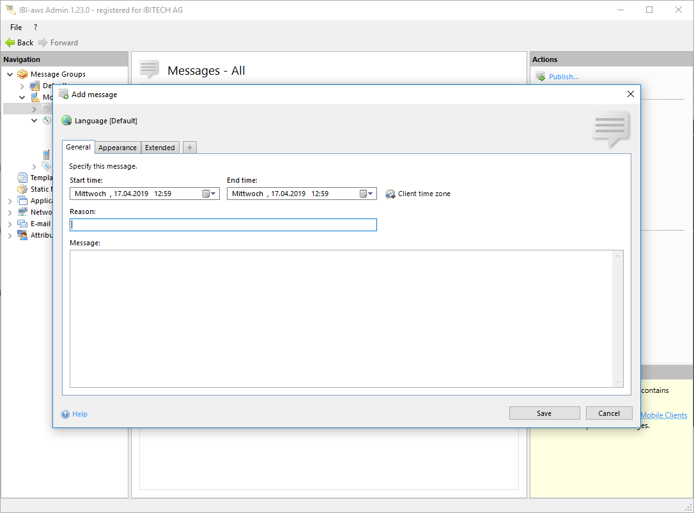Switch to the Appearance tab
This screenshot has width=694, height=513.
[118, 148]
